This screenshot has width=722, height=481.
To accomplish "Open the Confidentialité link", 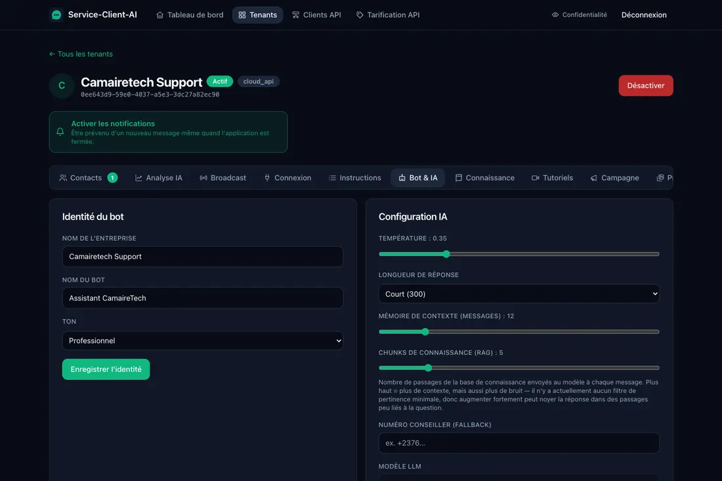I will tap(580, 14).
